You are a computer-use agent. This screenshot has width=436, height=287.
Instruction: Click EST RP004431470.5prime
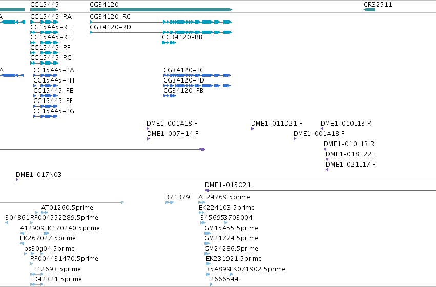[x=31, y=264]
